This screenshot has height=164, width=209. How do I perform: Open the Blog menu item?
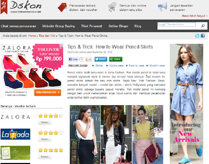(138, 26)
